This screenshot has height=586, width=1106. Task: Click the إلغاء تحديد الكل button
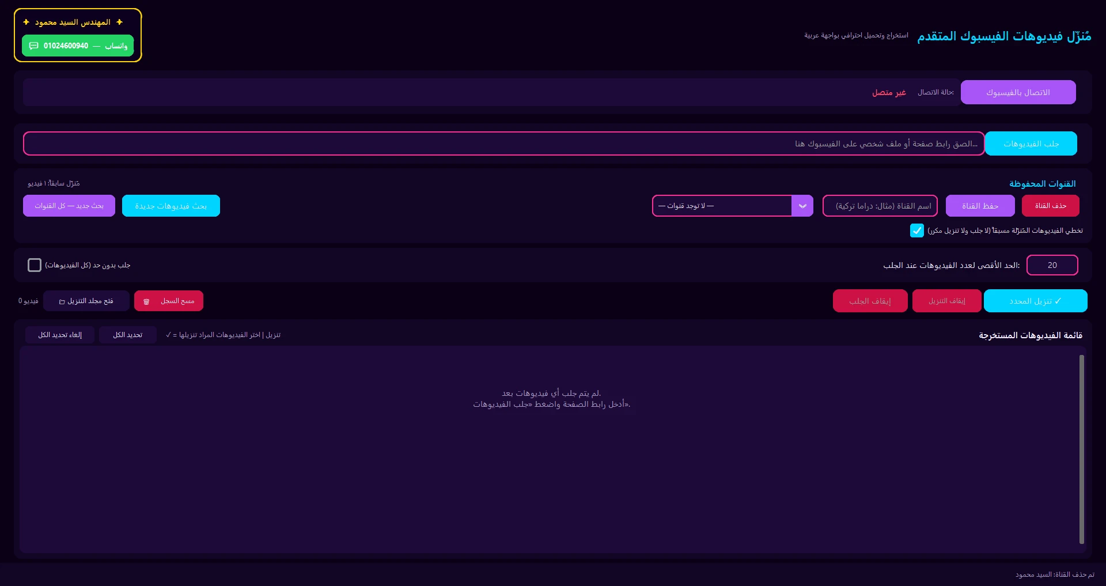tap(60, 335)
